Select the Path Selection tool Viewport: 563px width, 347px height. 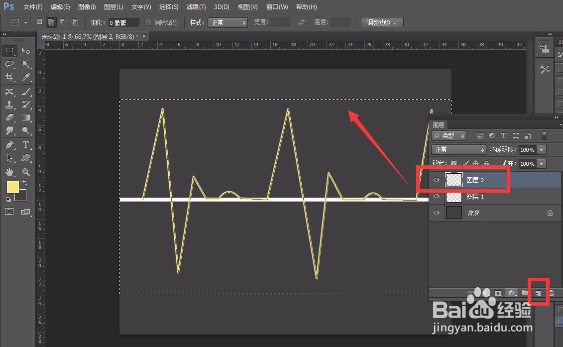tap(9, 158)
